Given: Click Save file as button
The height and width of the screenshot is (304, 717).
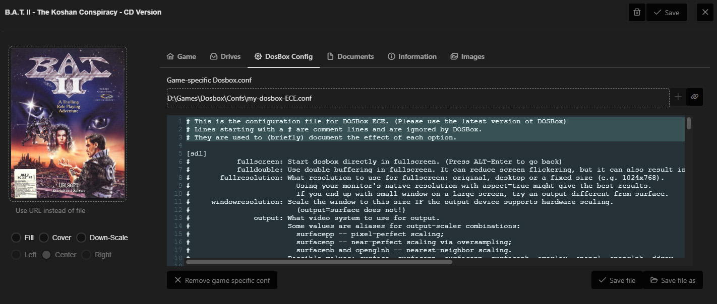Looking at the screenshot, I should coord(673,280).
